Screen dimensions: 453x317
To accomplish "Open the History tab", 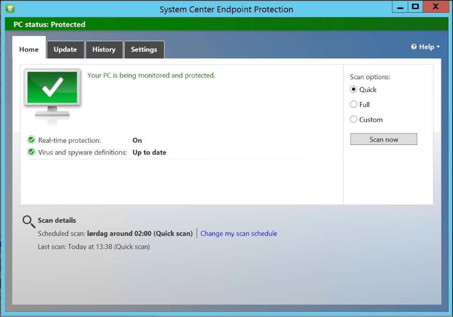I will (104, 50).
